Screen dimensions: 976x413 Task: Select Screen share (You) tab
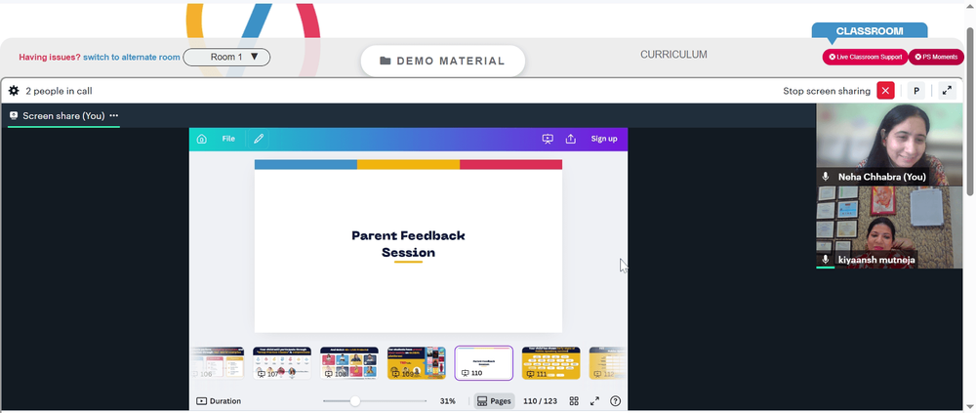(63, 116)
